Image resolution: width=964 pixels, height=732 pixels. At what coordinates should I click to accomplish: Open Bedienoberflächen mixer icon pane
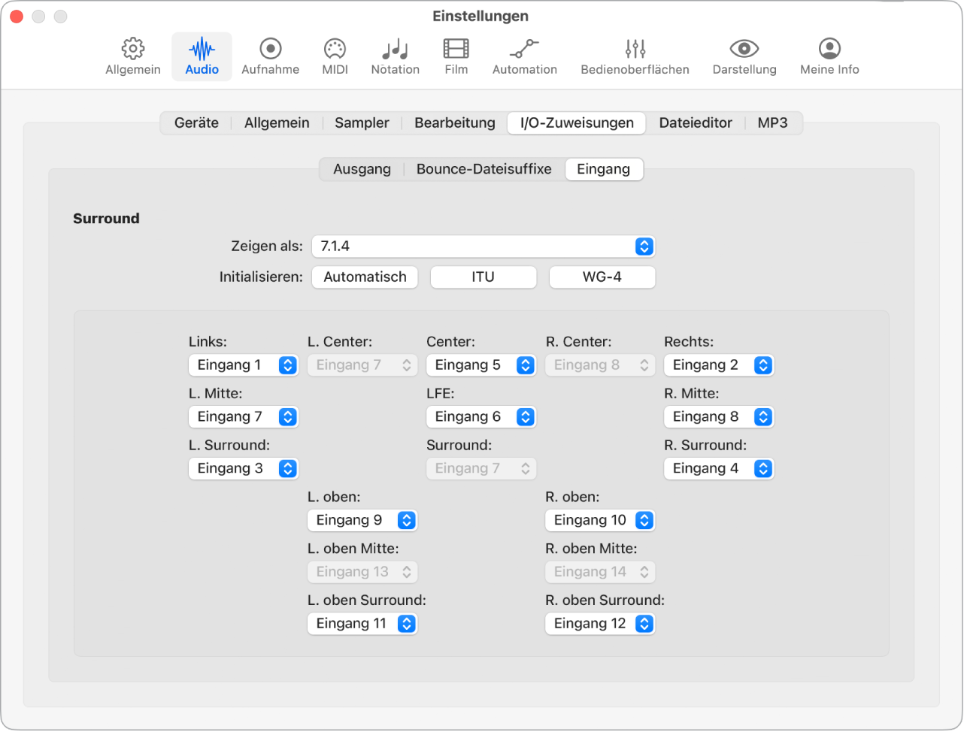[x=635, y=57]
